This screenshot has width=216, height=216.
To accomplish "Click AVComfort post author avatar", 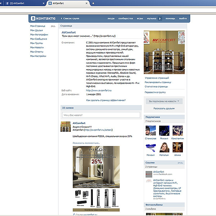I will tap(66, 126).
